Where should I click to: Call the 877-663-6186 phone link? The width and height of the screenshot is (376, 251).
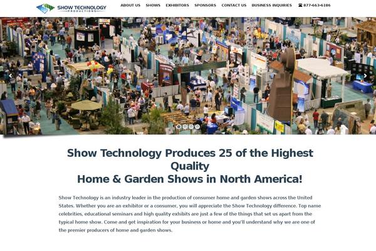click(x=315, y=5)
